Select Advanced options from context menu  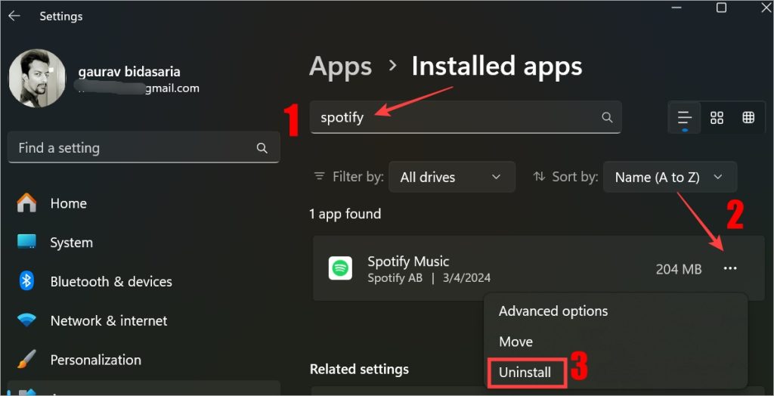click(553, 311)
